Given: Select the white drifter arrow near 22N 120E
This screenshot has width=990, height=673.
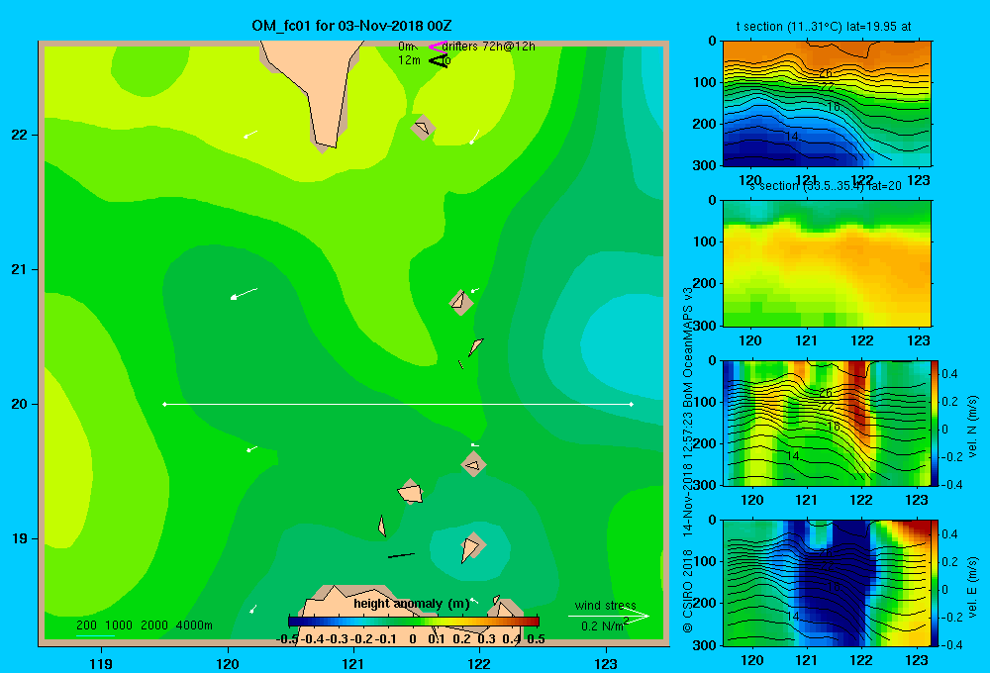Looking at the screenshot, I should point(250,134).
